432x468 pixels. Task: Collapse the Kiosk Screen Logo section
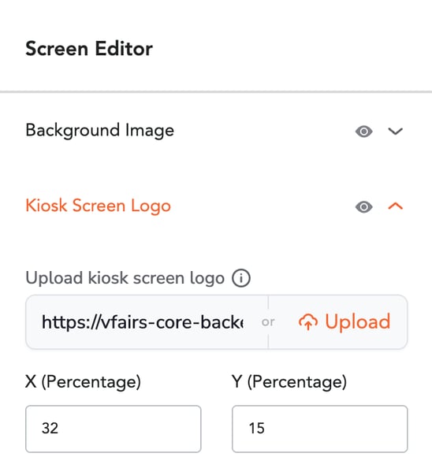(395, 206)
